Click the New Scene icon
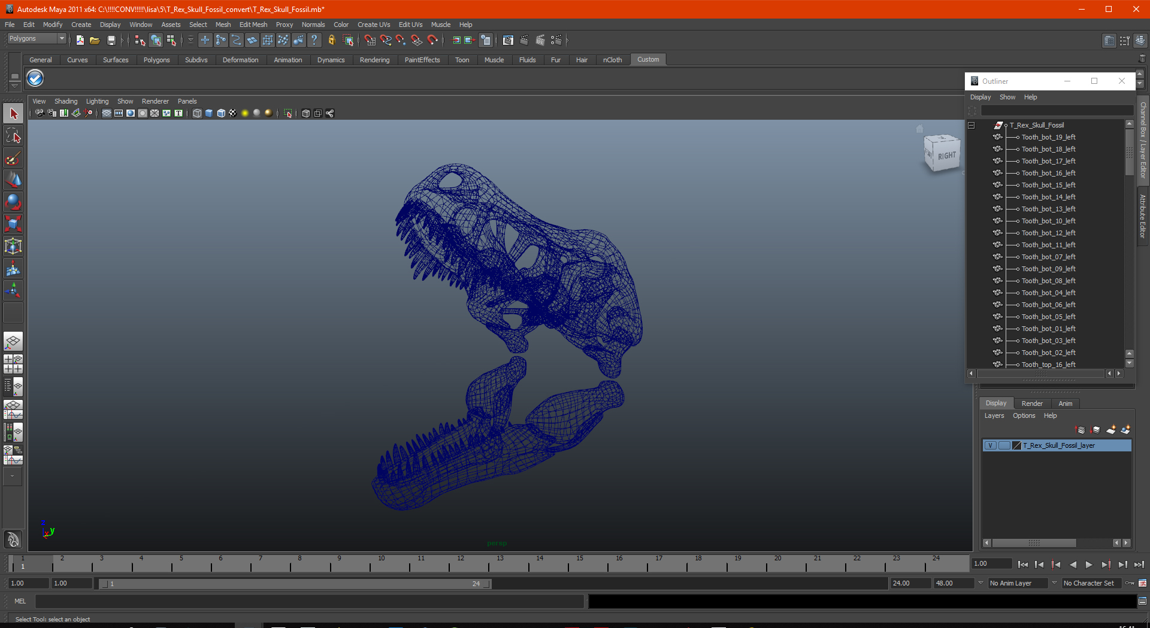The width and height of the screenshot is (1150, 628). coord(80,40)
